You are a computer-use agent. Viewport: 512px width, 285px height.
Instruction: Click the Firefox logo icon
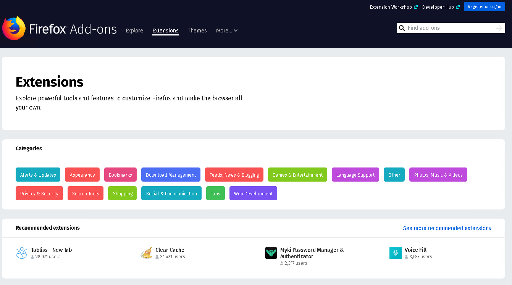14,28
